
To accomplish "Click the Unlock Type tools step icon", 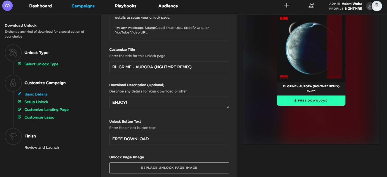I will point(13,53).
